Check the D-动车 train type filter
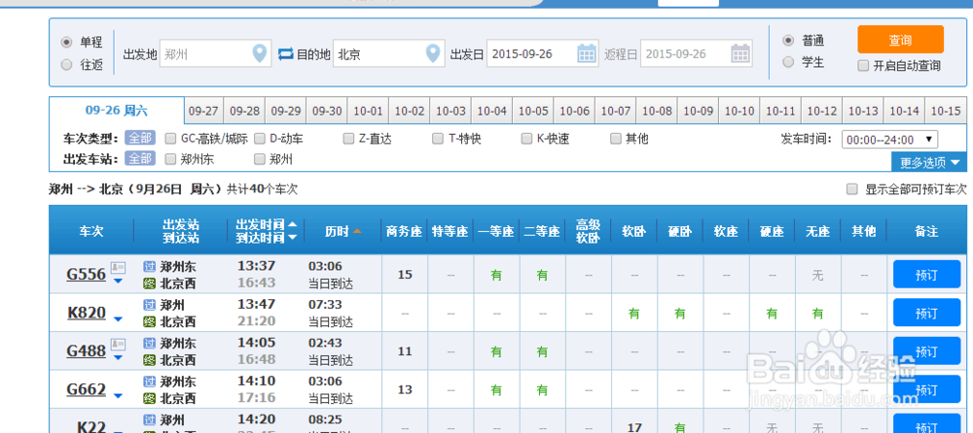The image size is (973, 433). pos(260,138)
